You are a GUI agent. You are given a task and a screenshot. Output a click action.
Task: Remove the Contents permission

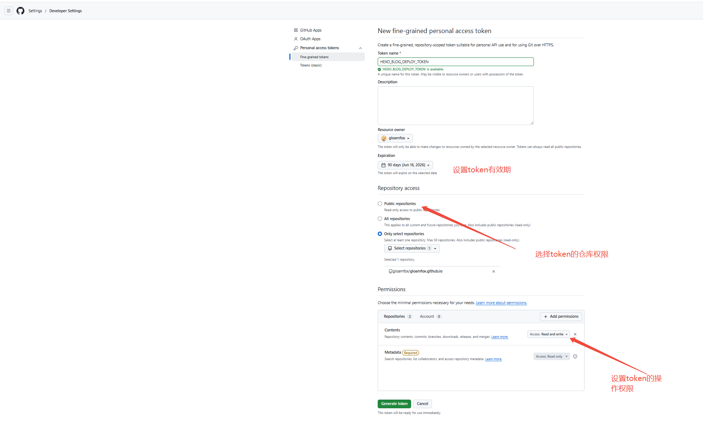pyautogui.click(x=575, y=334)
